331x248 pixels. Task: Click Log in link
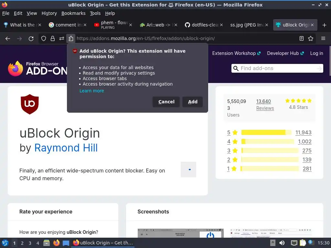point(316,53)
